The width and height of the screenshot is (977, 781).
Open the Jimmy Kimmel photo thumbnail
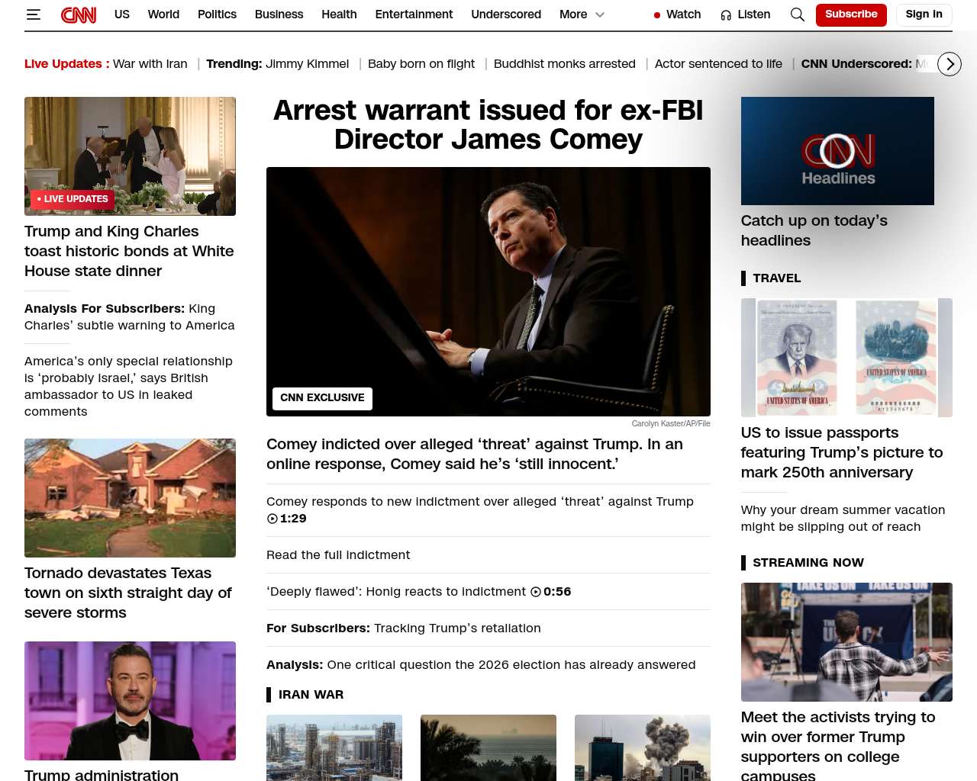click(x=130, y=701)
